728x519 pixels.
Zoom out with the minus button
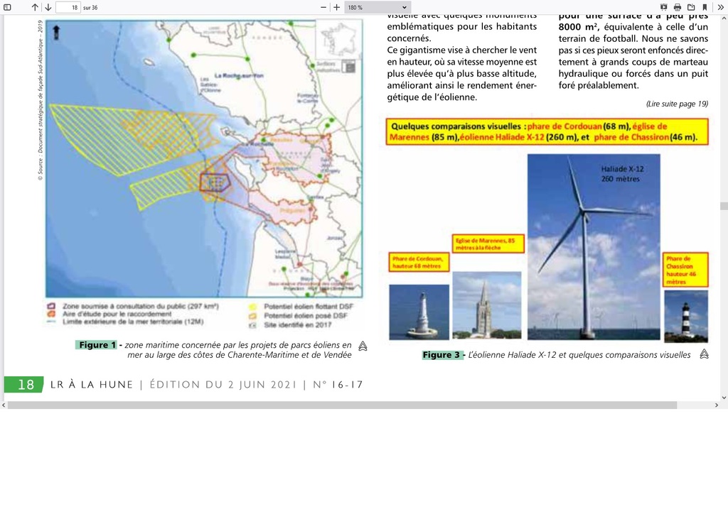coord(323,7)
